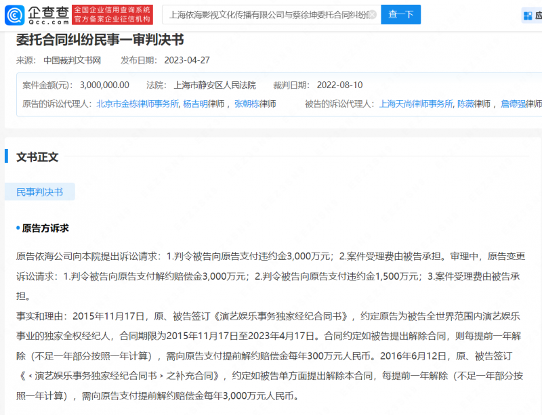This screenshot has height=415, width=542.
Task: Click the case amount 3,000,000.00 value
Action: pyautogui.click(x=104, y=85)
